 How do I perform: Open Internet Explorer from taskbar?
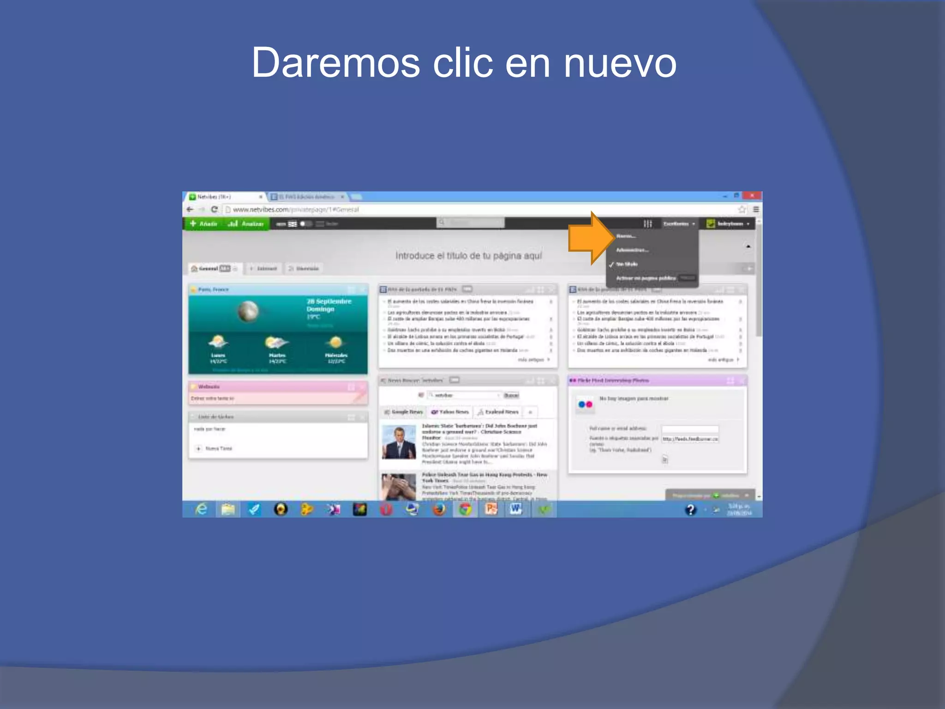(202, 510)
